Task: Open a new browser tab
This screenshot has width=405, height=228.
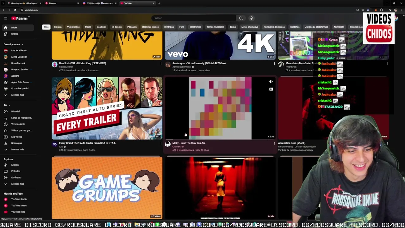Action: click(159, 3)
